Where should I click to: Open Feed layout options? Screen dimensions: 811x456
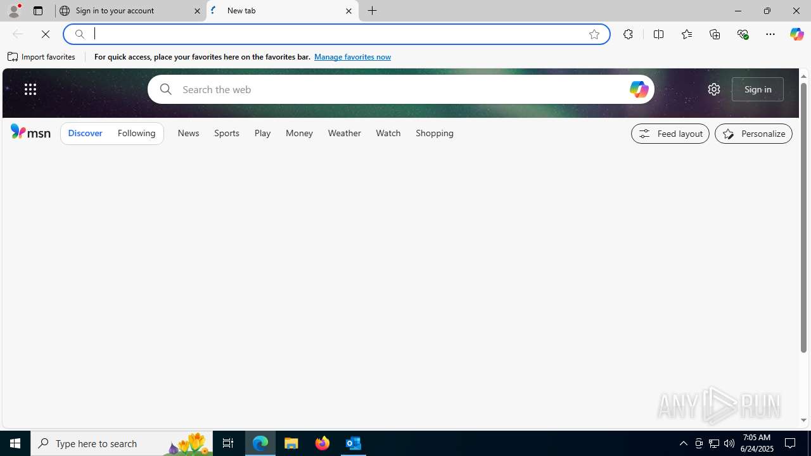670,134
